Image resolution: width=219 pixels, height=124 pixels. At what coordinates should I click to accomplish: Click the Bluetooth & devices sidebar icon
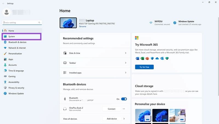5,42
